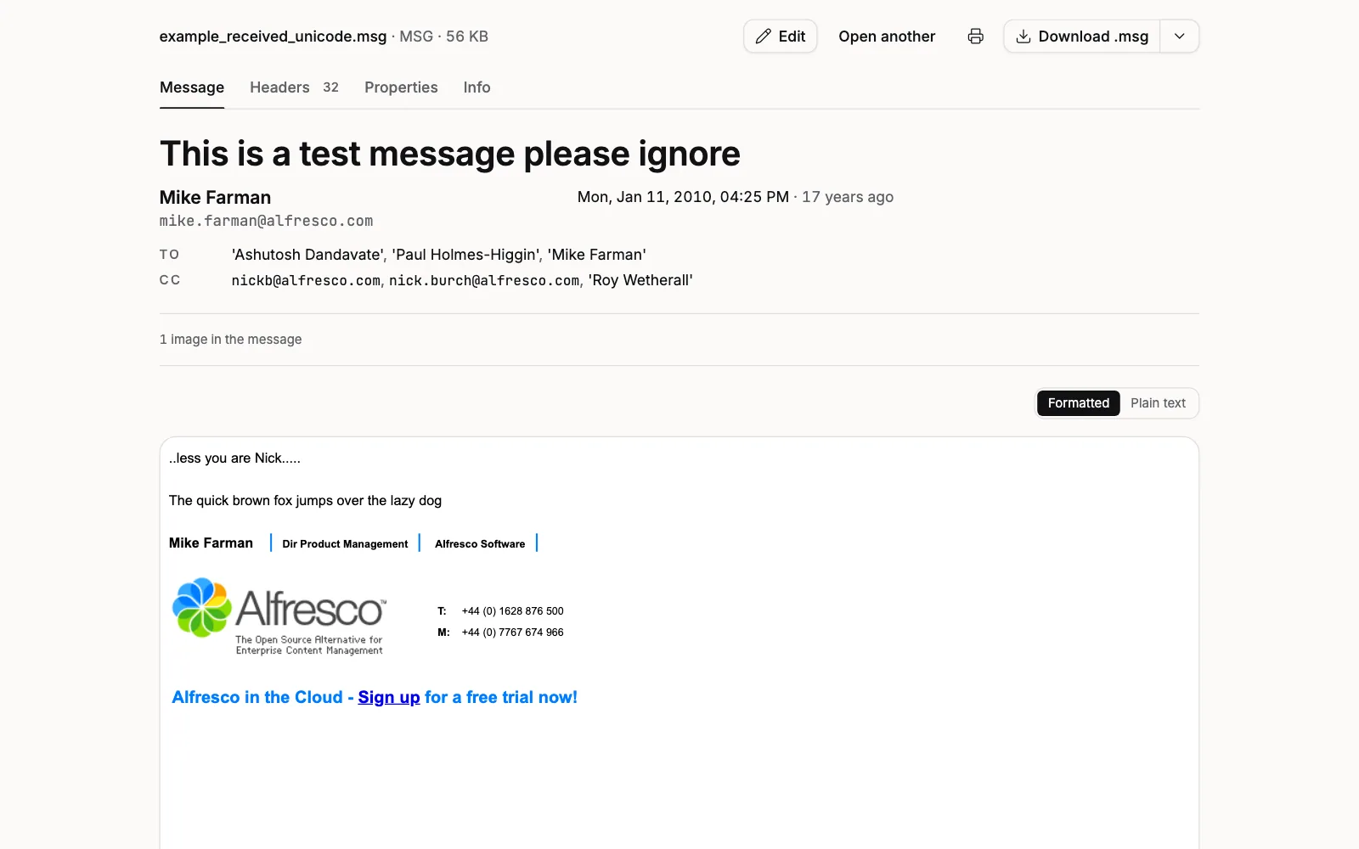This screenshot has width=1359, height=849.
Task: Select the Formatted view toggle
Action: [1078, 403]
